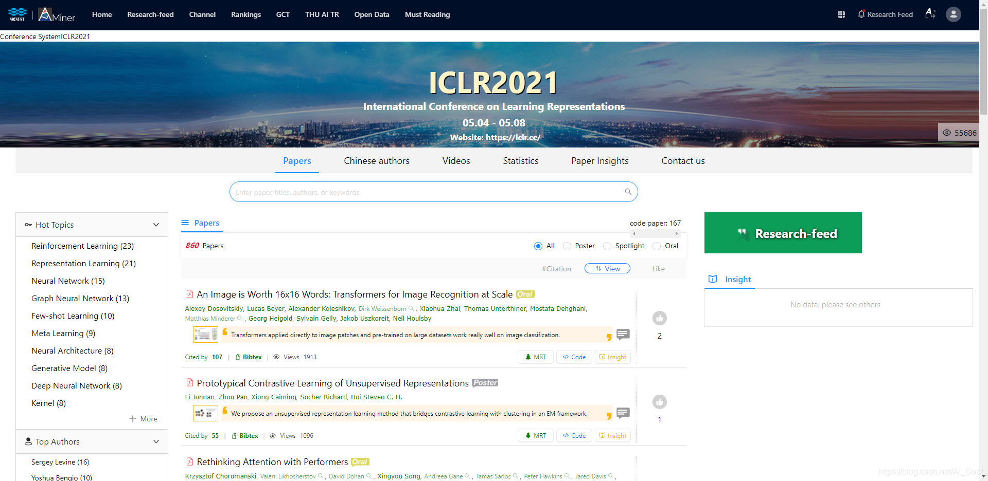Click the thumbnail of the 16x16 Words paper
The image size is (988, 481).
click(205, 335)
